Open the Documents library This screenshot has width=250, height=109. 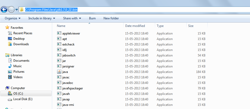21,61
